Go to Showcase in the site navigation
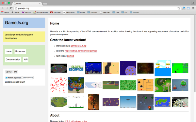 tap(20, 51)
